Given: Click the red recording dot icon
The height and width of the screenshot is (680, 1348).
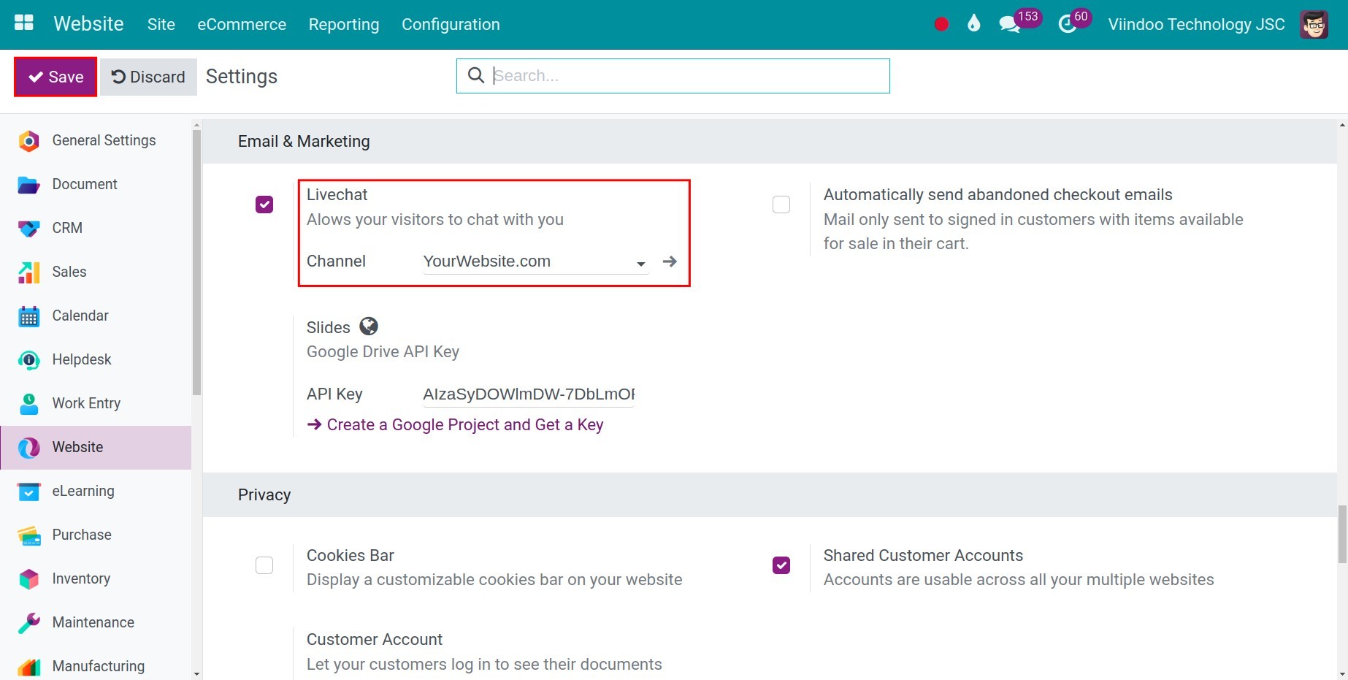Looking at the screenshot, I should click(941, 24).
